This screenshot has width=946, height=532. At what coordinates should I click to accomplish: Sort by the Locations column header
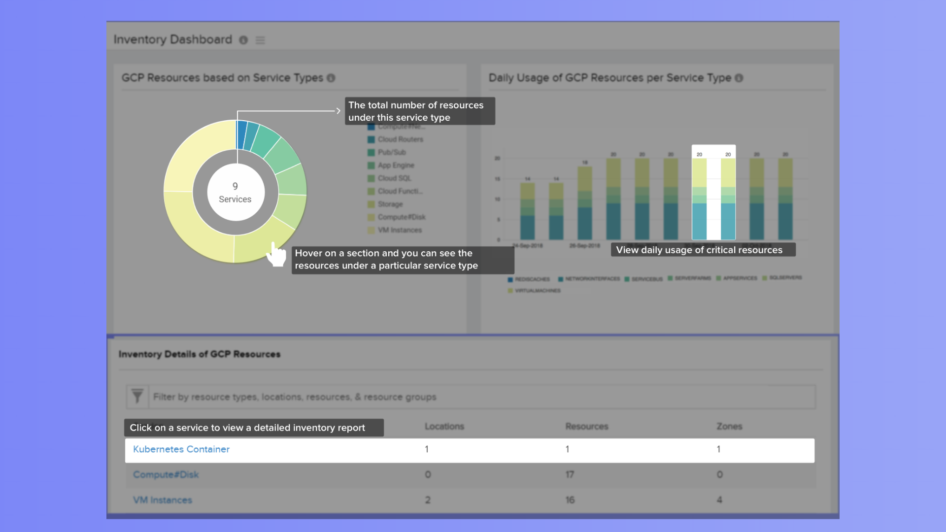[444, 427]
